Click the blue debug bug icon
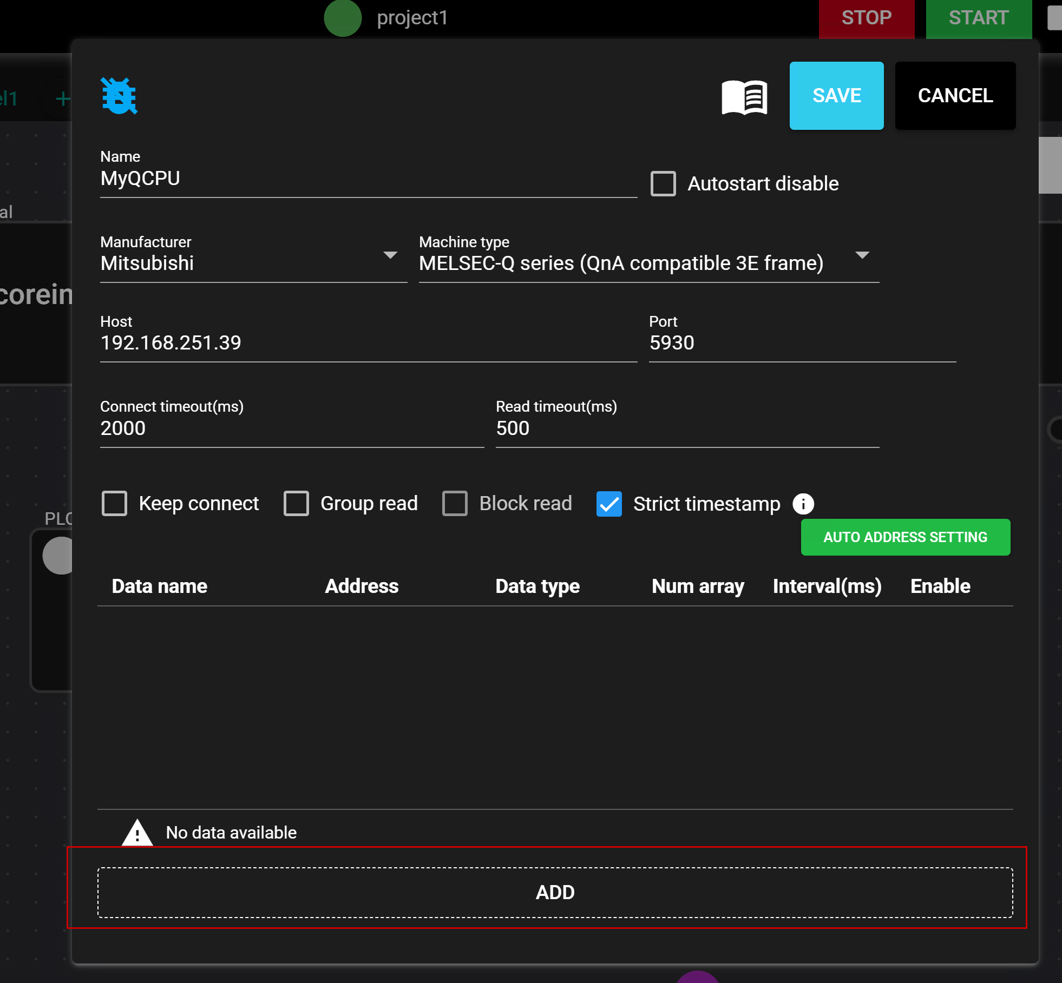The image size is (1062, 983). [x=119, y=96]
